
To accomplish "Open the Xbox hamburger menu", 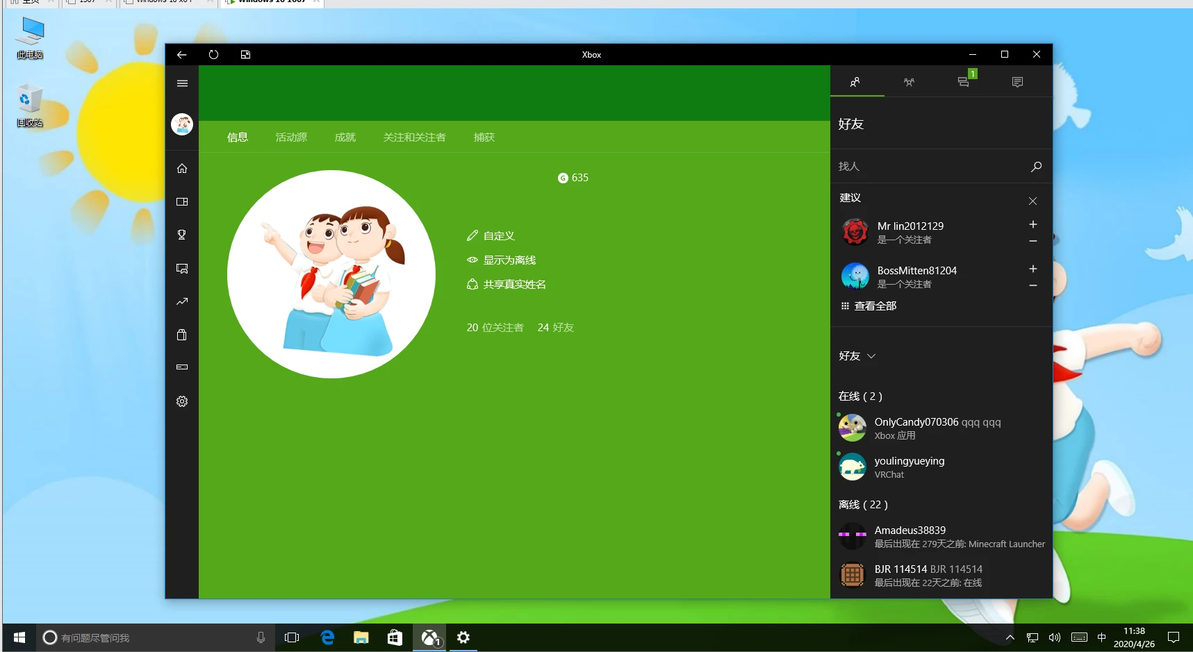I will pos(182,83).
